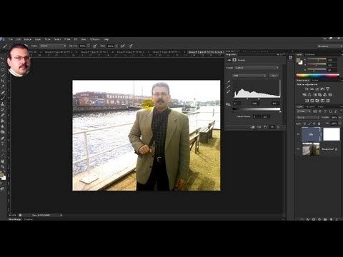The width and height of the screenshot is (343, 257).
Task: Open the brush Mode dropdown
Action: (53, 46)
